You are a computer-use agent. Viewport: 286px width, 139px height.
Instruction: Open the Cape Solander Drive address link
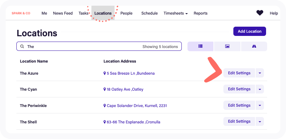tap(137, 106)
